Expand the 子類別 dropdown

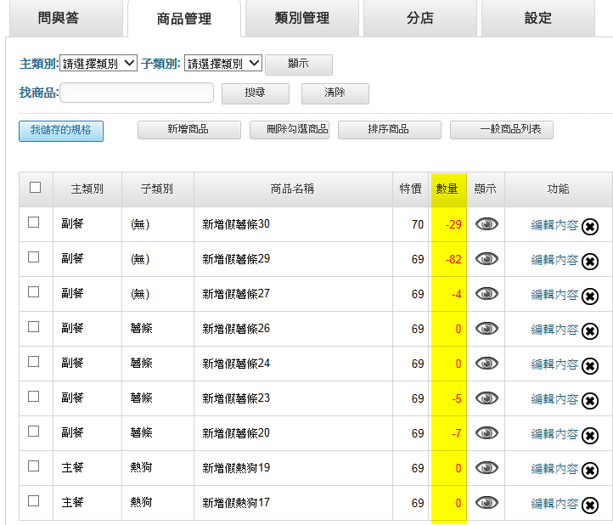tap(222, 63)
